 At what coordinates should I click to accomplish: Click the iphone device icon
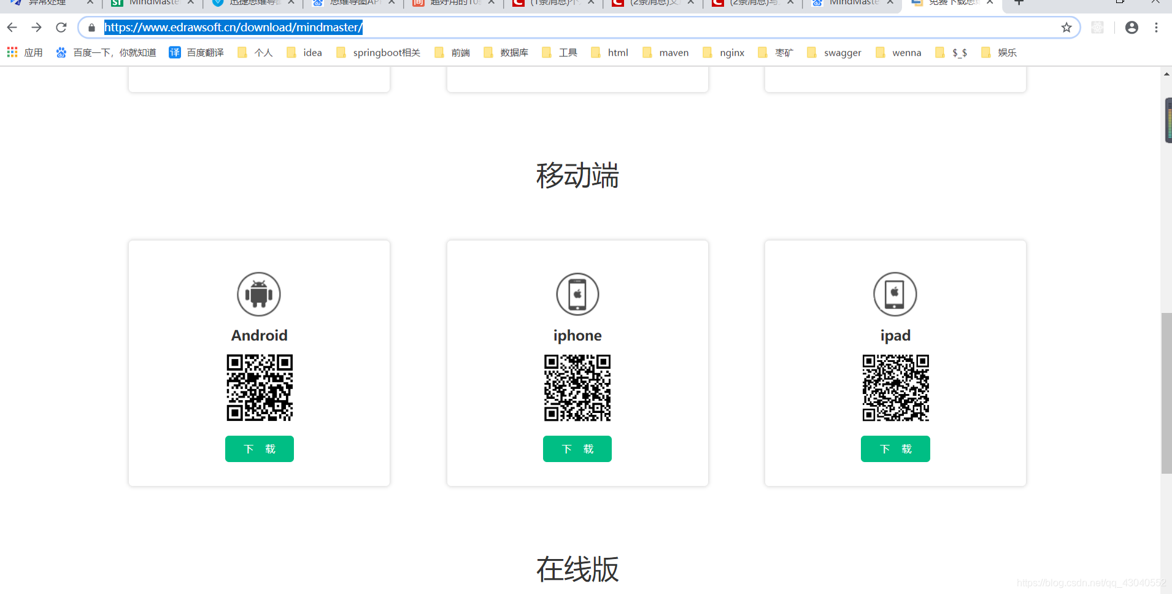tap(577, 294)
